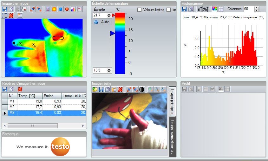Image resolution: width=268 pixels, height=161 pixels.
Task: Decrease the lower scale value 13,5
Action: point(109,71)
